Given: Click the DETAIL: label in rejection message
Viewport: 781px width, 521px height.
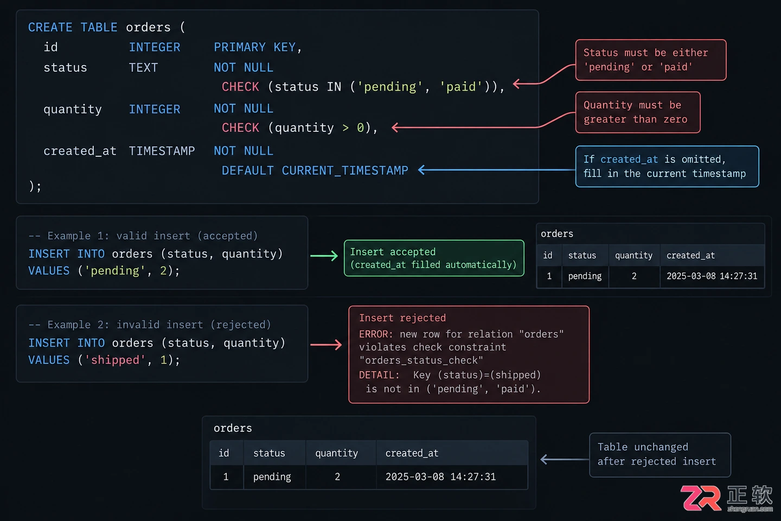Looking at the screenshot, I should 379,375.
